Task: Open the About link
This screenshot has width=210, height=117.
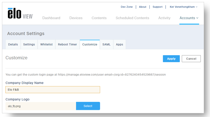Action: click(143, 7)
